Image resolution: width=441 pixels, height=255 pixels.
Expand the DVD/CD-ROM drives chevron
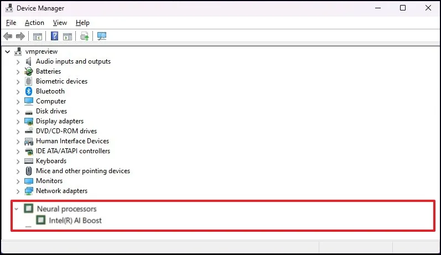point(18,132)
